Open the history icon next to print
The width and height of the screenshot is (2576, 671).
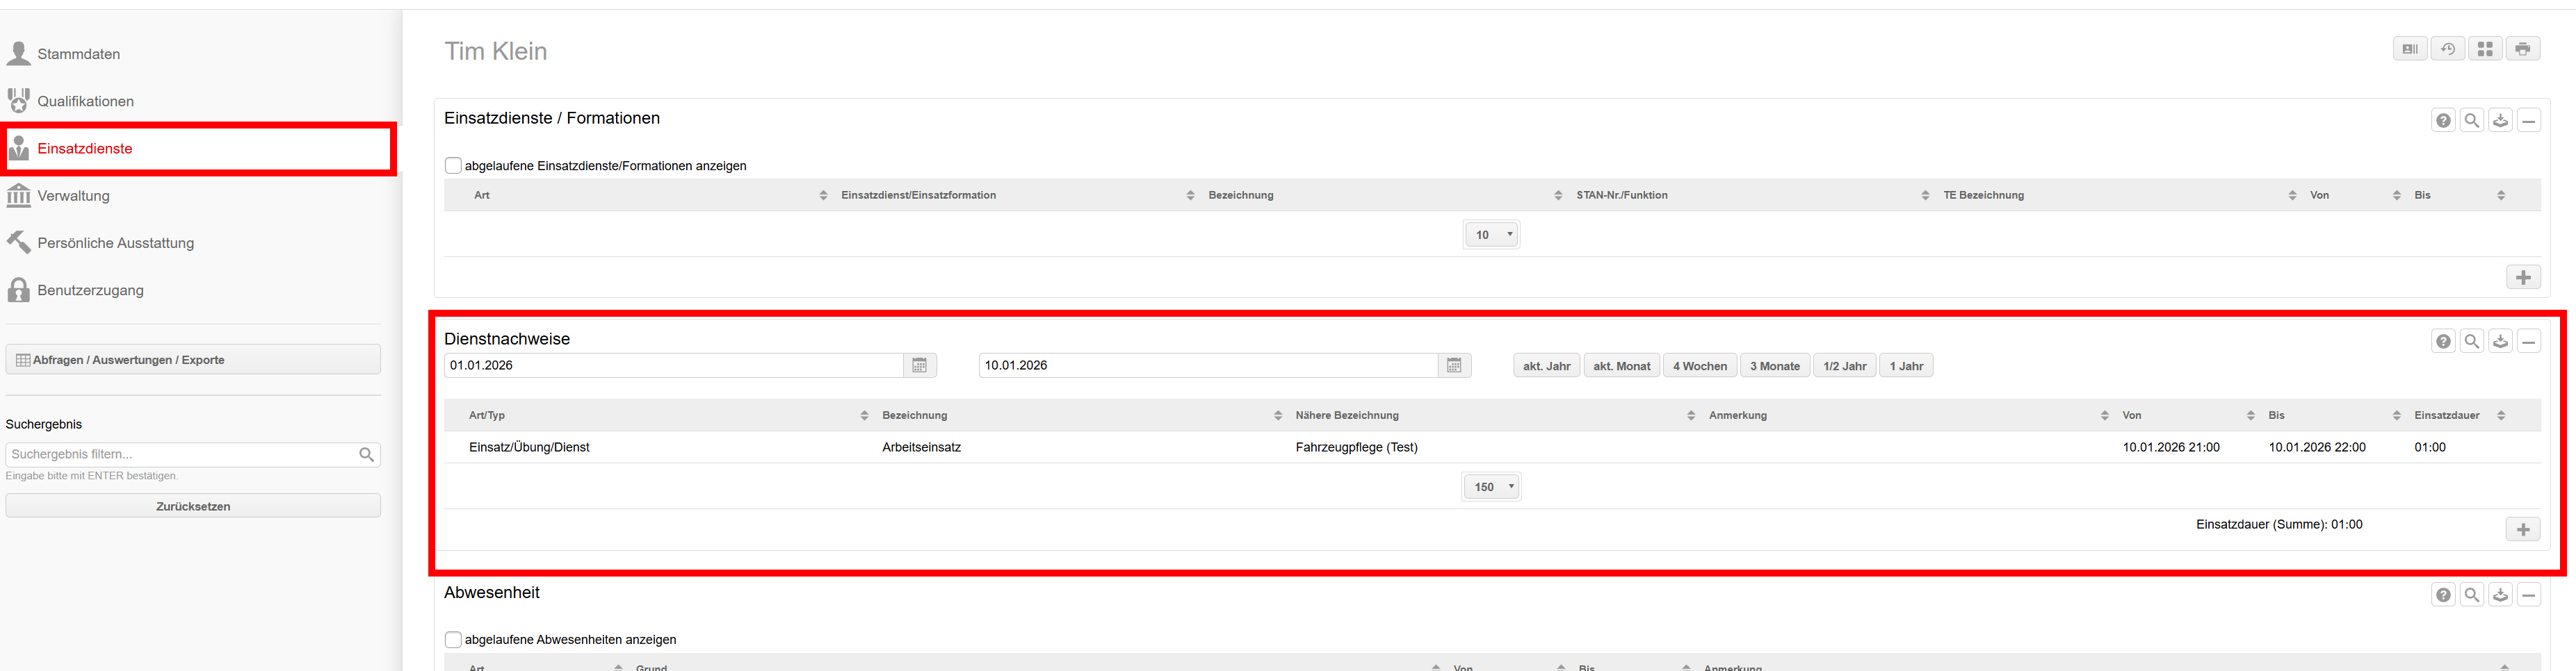2447,49
